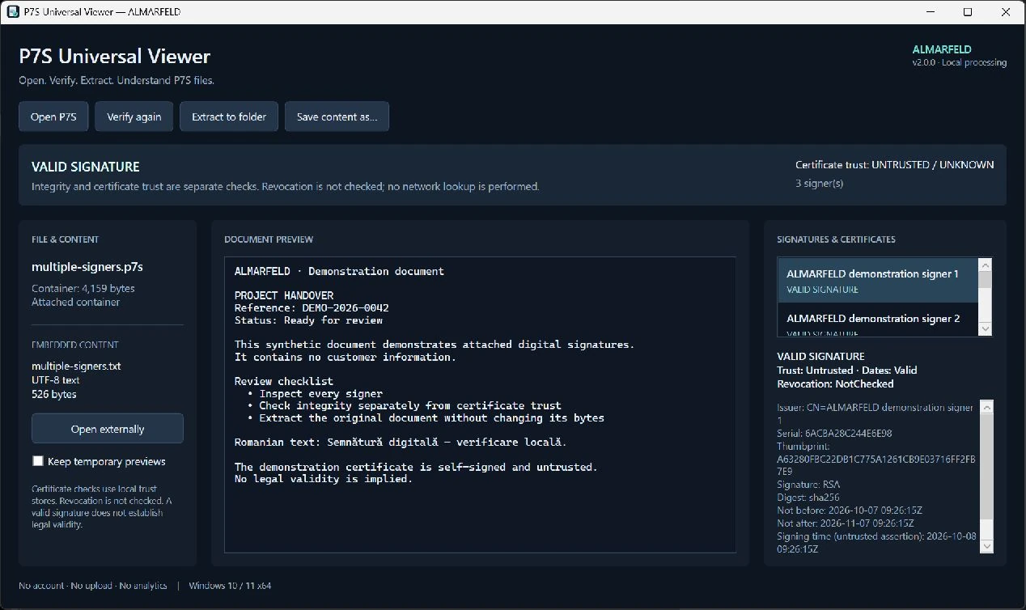The width and height of the screenshot is (1026, 610).
Task: Click the FILE & CONTENT panel header
Action: [x=66, y=239]
